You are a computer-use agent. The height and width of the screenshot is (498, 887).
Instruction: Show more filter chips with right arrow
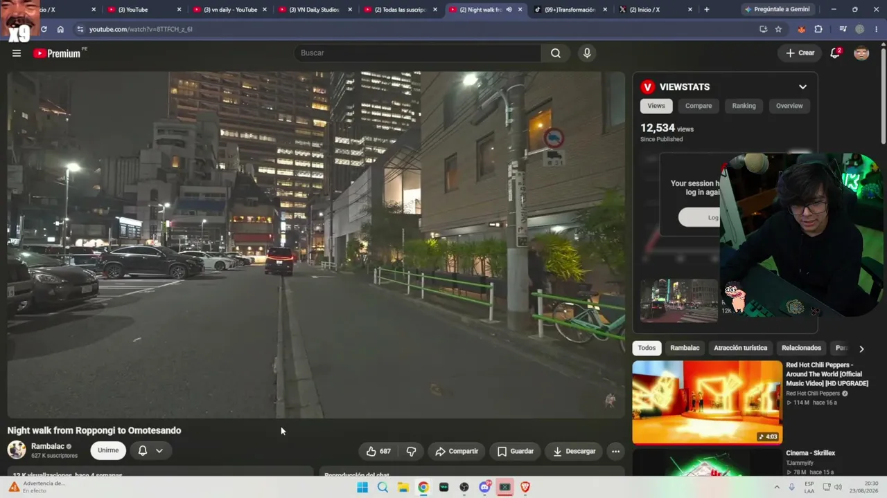pyautogui.click(x=861, y=349)
